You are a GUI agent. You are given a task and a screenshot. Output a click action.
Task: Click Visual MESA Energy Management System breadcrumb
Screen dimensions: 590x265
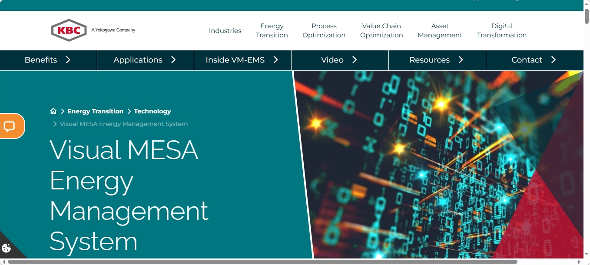click(124, 124)
